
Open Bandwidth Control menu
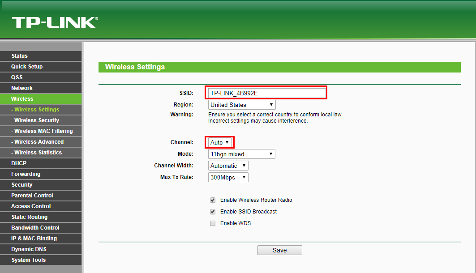[41, 228]
